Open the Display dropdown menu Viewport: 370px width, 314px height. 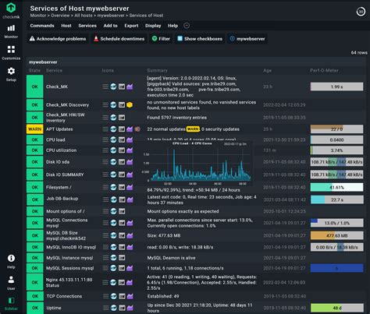(153, 26)
